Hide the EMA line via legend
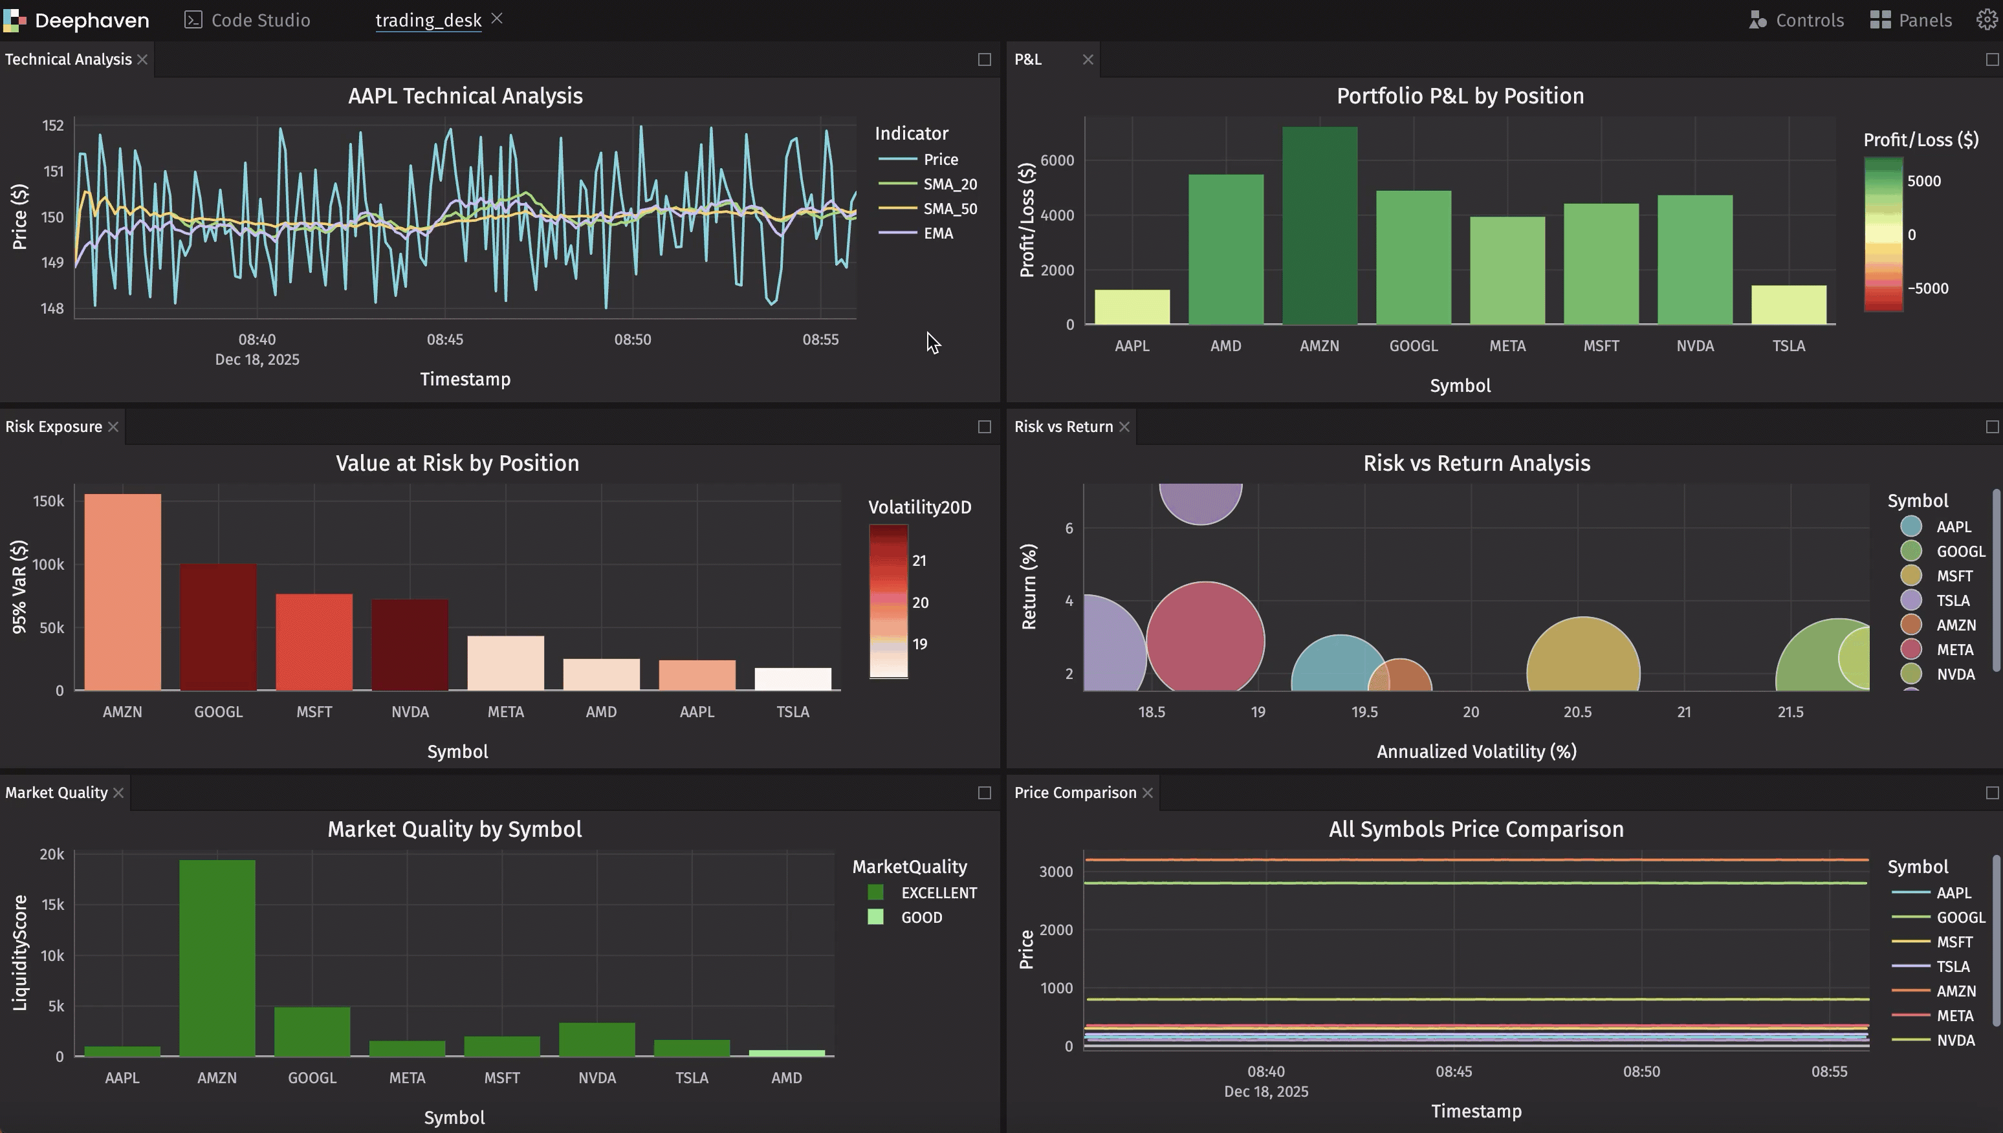The width and height of the screenshot is (2003, 1133). click(x=937, y=233)
